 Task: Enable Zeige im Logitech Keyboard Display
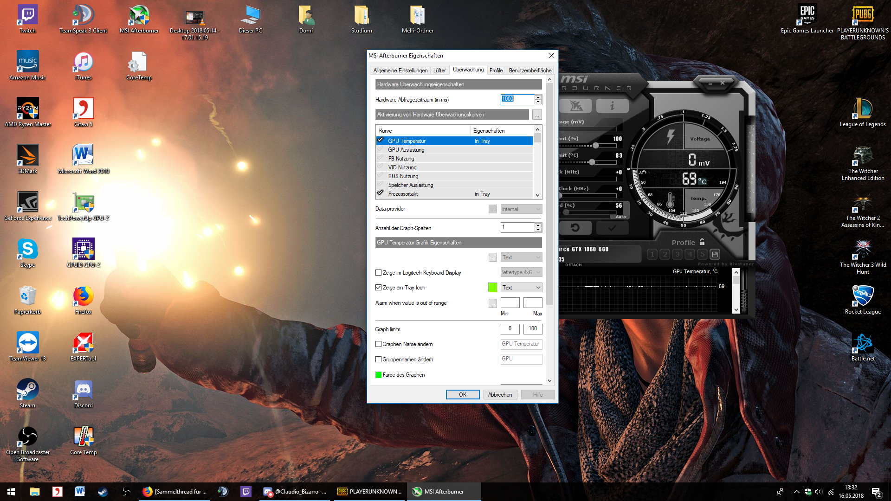click(379, 273)
